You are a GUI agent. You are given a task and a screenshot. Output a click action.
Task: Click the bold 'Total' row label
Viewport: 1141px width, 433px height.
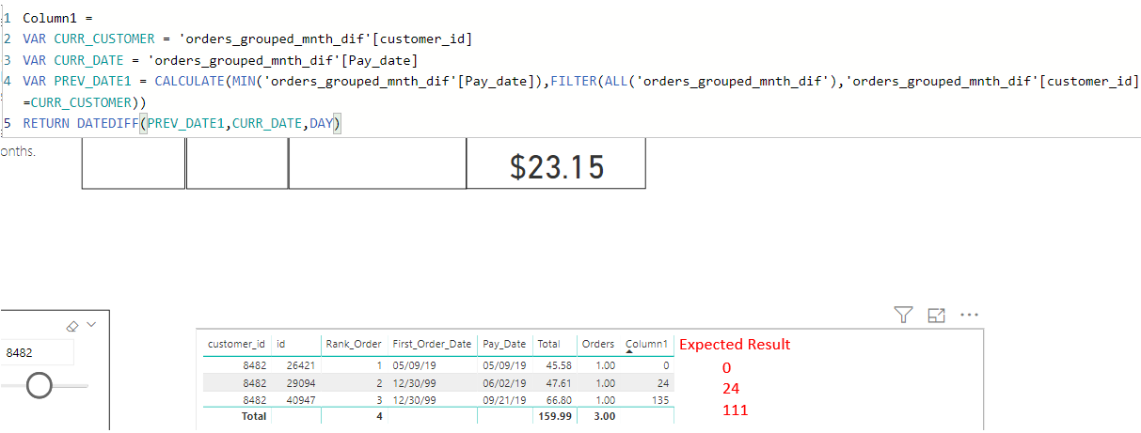[x=254, y=415]
